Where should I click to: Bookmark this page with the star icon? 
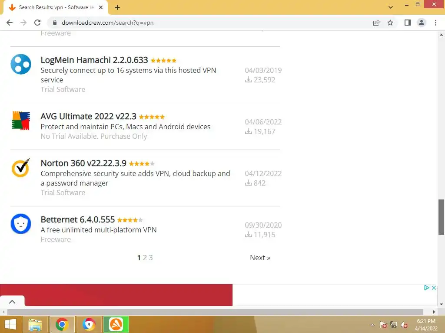pos(390,23)
